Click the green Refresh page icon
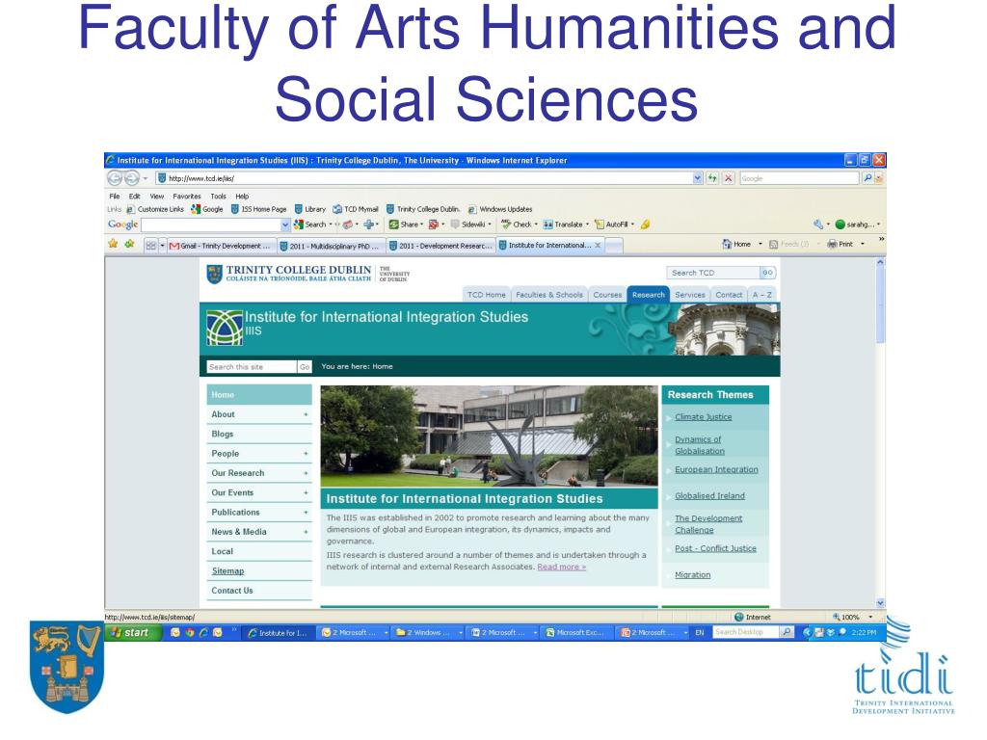This screenshot has width=987, height=740. click(x=712, y=178)
